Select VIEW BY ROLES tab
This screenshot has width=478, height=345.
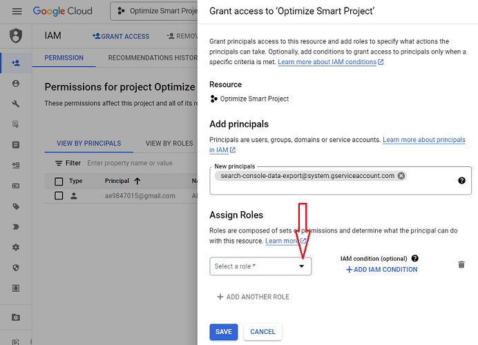click(x=169, y=144)
